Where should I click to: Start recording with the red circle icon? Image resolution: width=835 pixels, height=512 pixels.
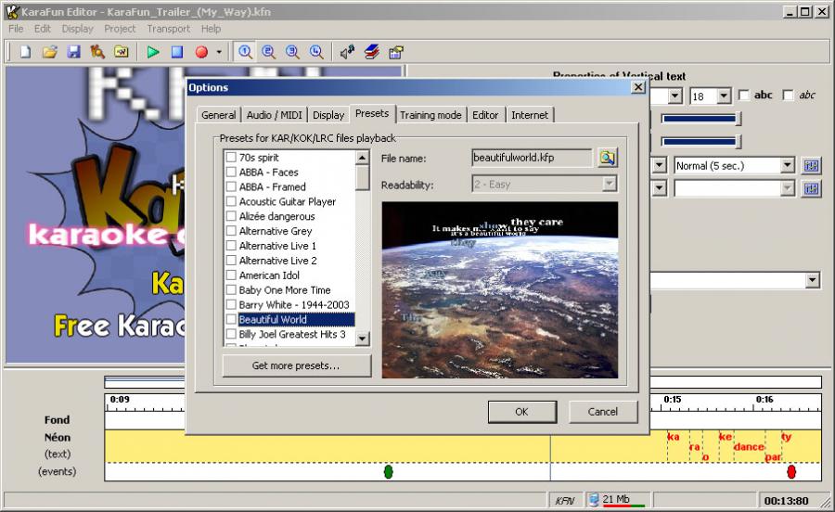tap(201, 52)
